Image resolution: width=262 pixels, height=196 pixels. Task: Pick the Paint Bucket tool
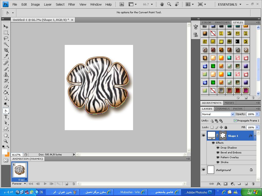[6, 92]
